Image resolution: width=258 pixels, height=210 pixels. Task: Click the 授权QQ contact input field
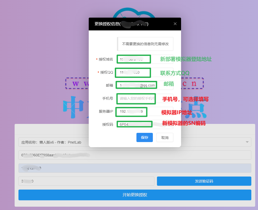(133, 73)
